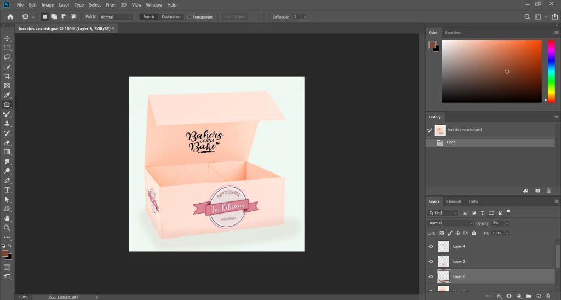Open the Opacity slider dropdown arrow
Image resolution: width=561 pixels, height=300 pixels.
coord(507,223)
